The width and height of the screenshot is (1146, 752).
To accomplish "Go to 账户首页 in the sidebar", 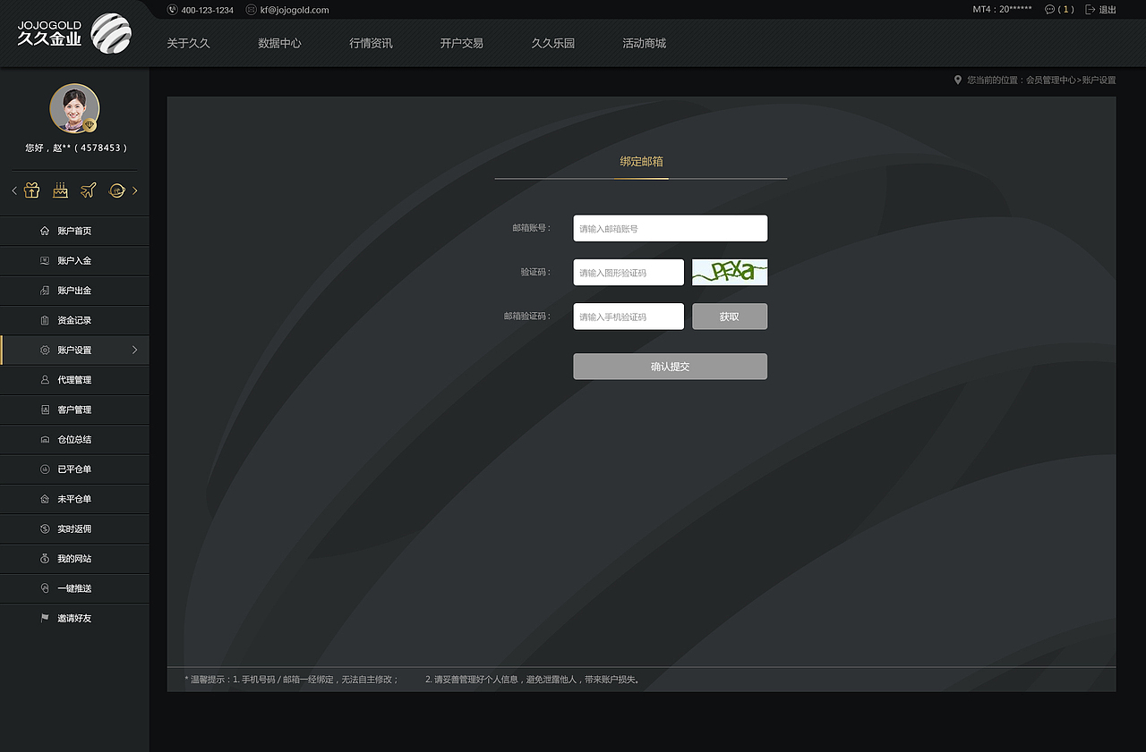I will coord(74,231).
